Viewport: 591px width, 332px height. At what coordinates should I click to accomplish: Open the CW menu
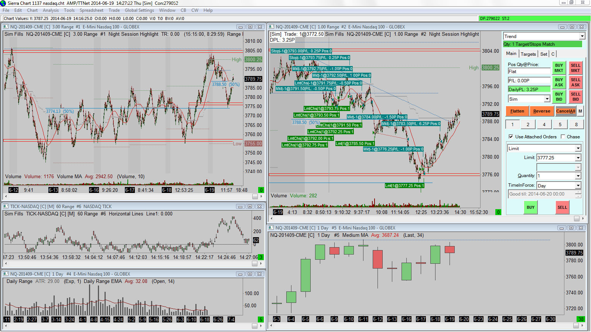click(x=195, y=10)
